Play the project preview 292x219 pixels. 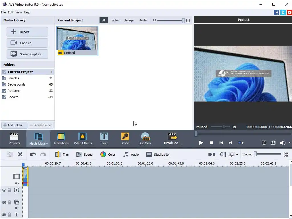[201, 143]
